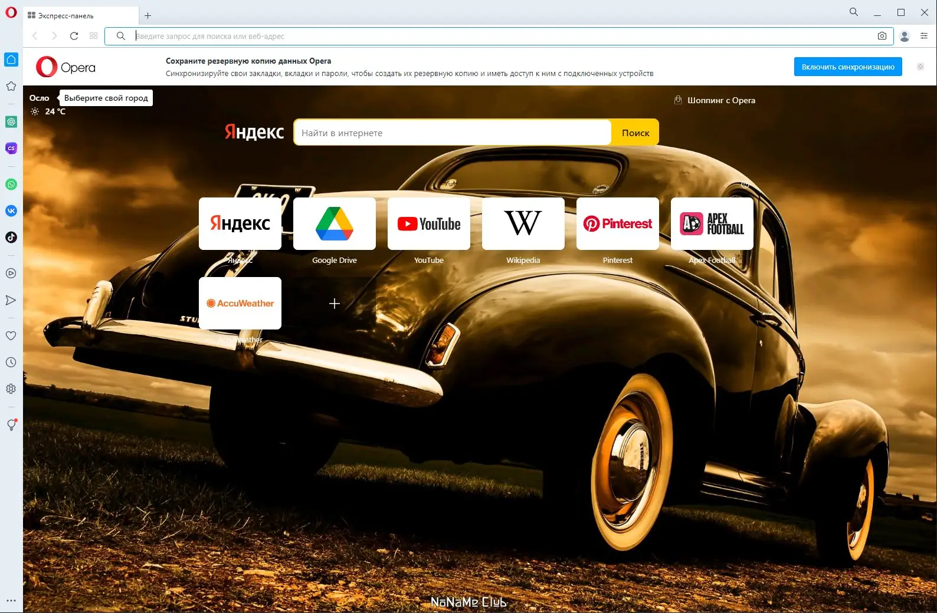Open sidebar setup three-dots menu
937x613 pixels.
(11, 601)
